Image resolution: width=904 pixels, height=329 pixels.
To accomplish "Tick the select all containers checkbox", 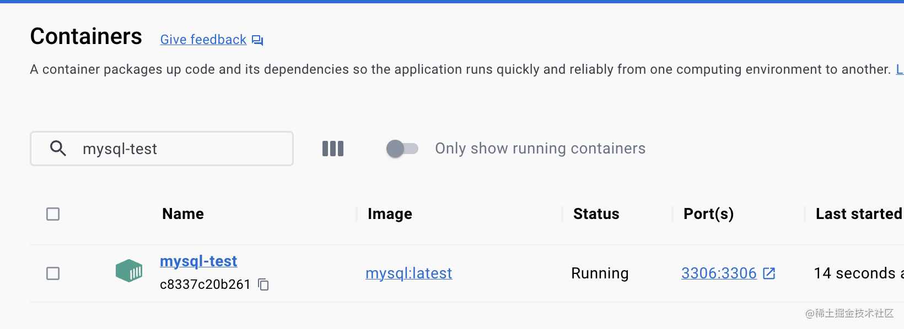I will click(x=53, y=214).
